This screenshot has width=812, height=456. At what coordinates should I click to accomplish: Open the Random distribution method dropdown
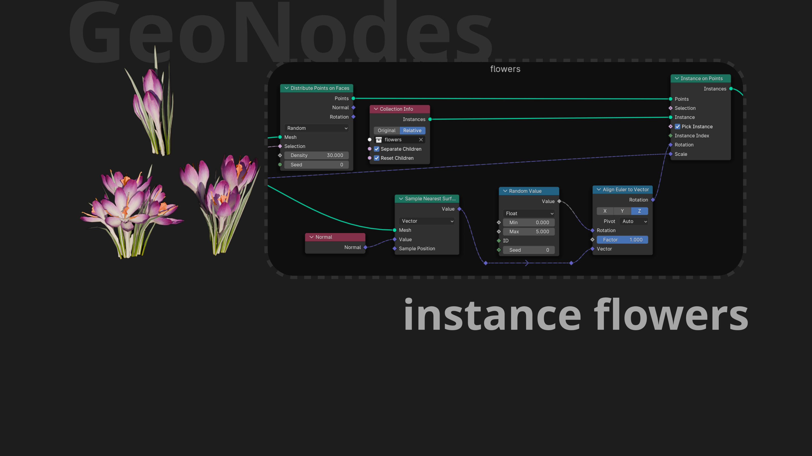pos(316,128)
